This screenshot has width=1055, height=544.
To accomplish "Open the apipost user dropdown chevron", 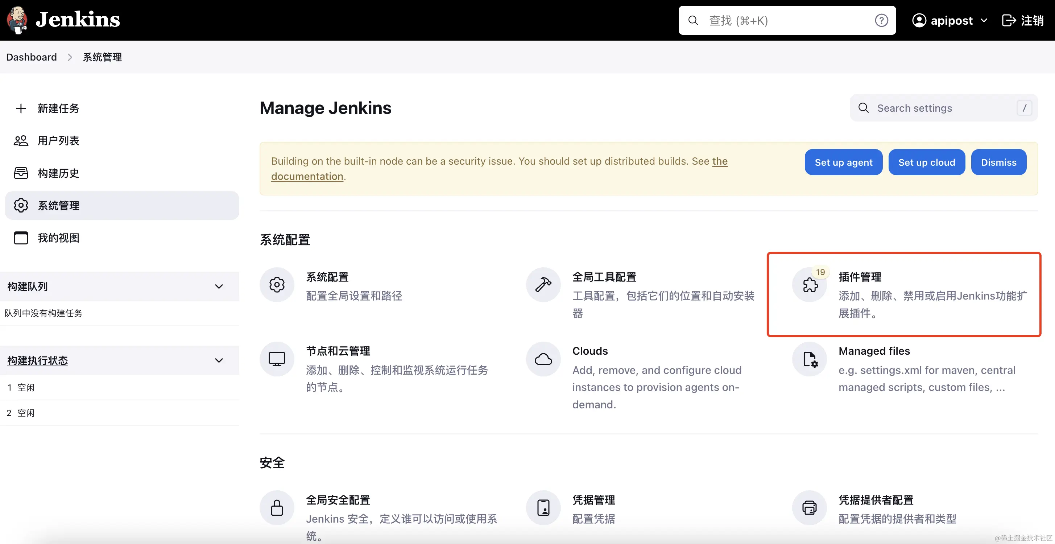I will [x=984, y=20].
